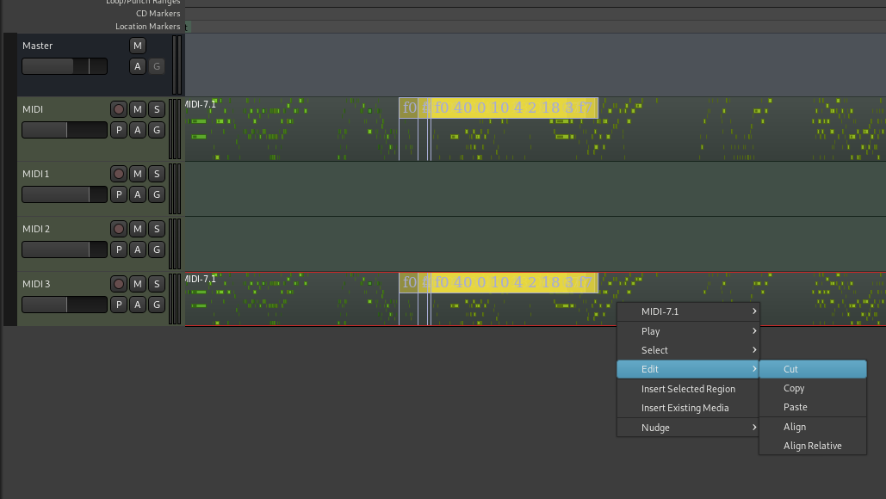
Task: Mute the Master track
Action: click(138, 46)
